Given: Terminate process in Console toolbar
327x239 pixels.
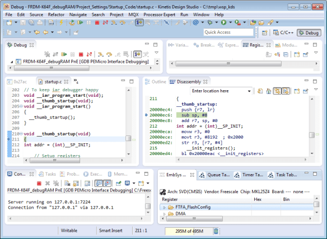Looking at the screenshot, I should (39, 184).
